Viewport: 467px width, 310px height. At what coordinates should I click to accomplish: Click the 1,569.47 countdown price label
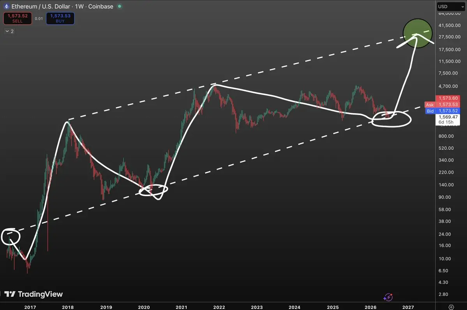coord(448,119)
